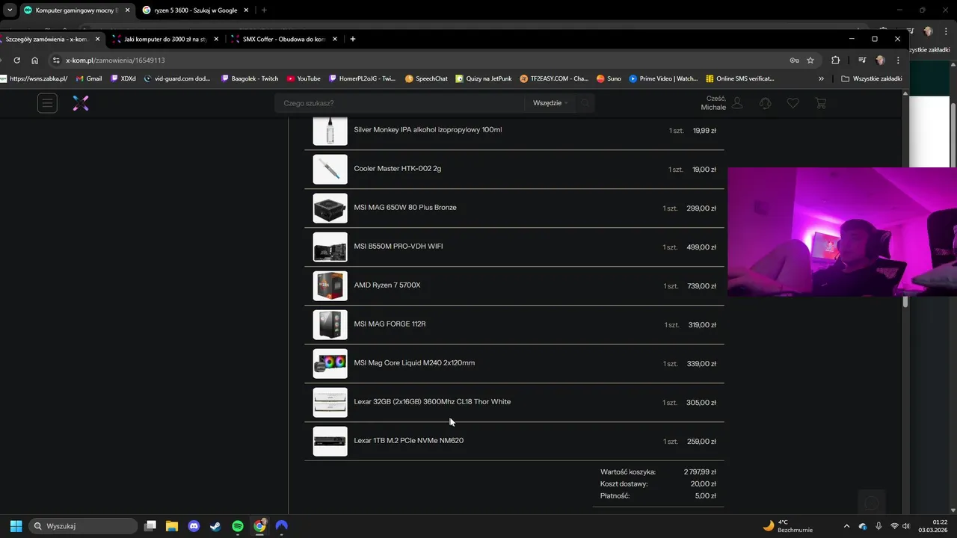Click the page vertical scrollbar thumb
This screenshot has width=957, height=538.
905,302
